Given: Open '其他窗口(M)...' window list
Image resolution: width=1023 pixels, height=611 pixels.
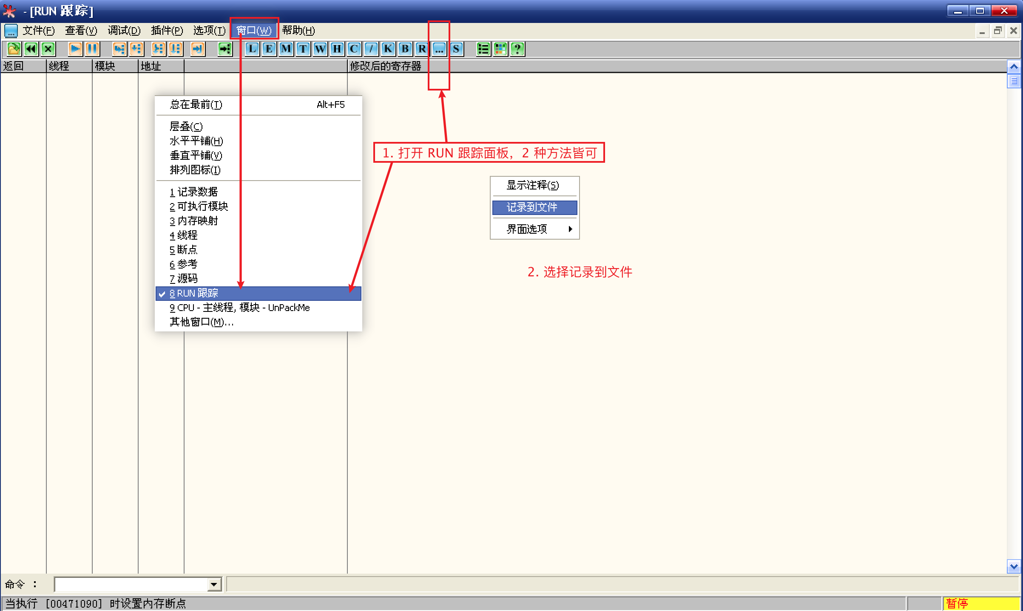Looking at the screenshot, I should point(202,322).
